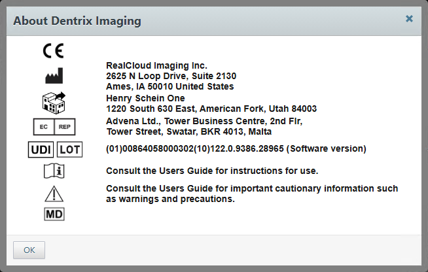Click the EC box symbol
The width and height of the screenshot is (428, 272).
point(43,126)
